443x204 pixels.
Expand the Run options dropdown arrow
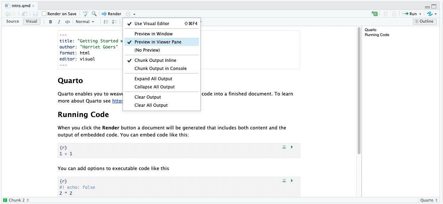[x=420, y=14]
